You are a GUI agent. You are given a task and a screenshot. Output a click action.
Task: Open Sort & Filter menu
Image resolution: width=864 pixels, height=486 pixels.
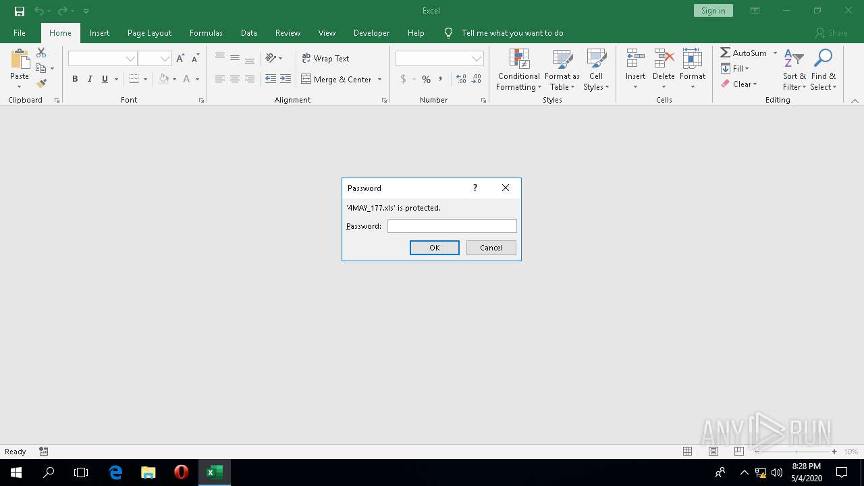tap(794, 70)
